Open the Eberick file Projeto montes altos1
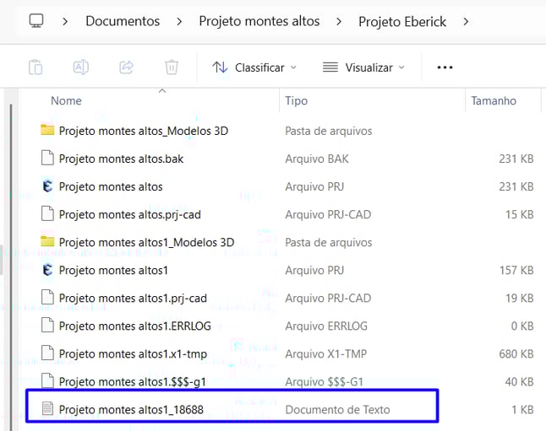 pos(113,270)
